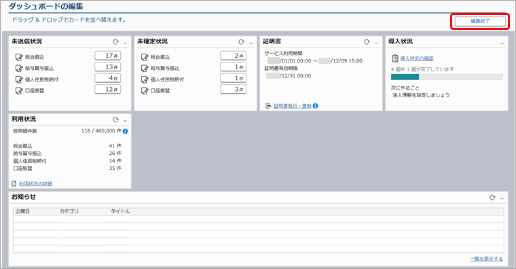This screenshot has width=516, height=269.
Task: Open the 一覧を表示する link
Action: pos(486,259)
